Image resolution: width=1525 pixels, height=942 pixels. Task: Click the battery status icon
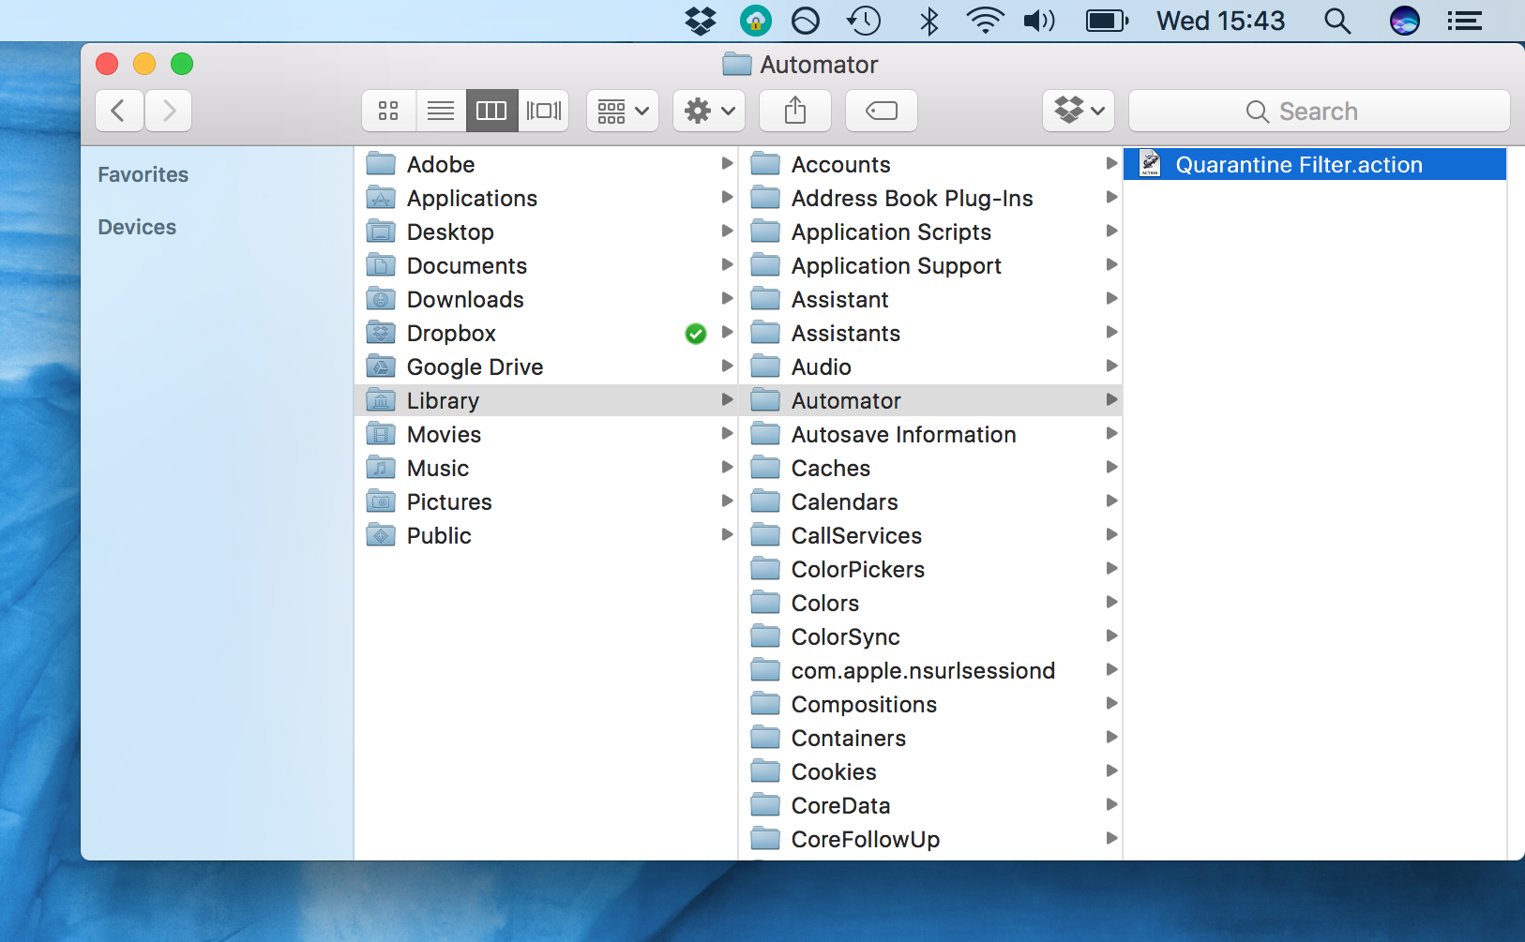(1107, 21)
